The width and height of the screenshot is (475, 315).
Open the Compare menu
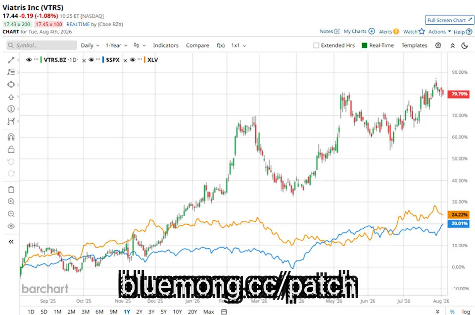point(197,46)
